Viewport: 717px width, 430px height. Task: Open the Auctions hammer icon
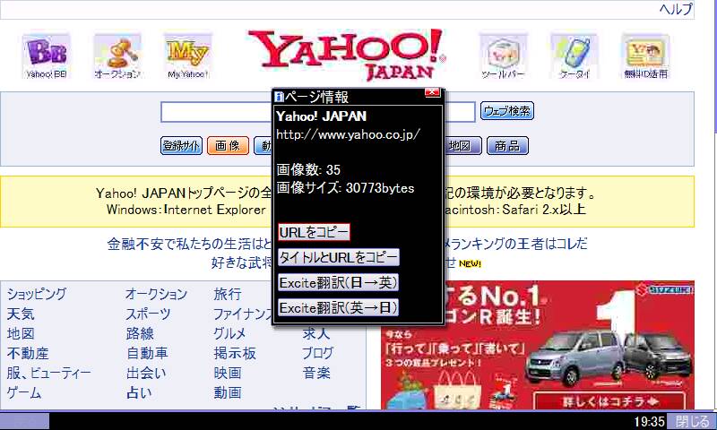pyautogui.click(x=117, y=56)
